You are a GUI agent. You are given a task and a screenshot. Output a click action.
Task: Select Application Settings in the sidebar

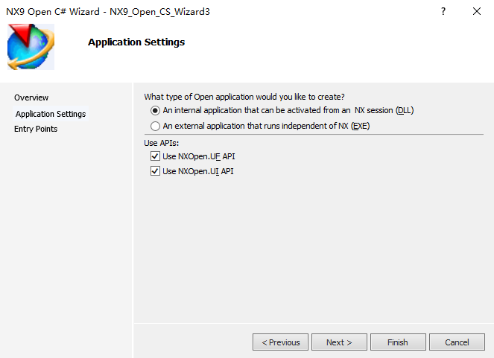click(51, 114)
